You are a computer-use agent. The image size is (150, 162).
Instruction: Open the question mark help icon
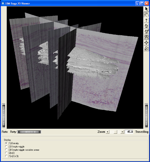(146, 20)
